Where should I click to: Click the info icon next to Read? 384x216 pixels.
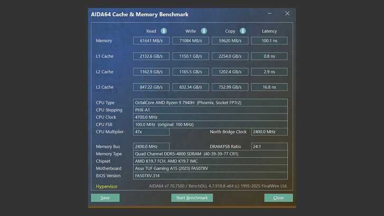pyautogui.click(x=164, y=31)
